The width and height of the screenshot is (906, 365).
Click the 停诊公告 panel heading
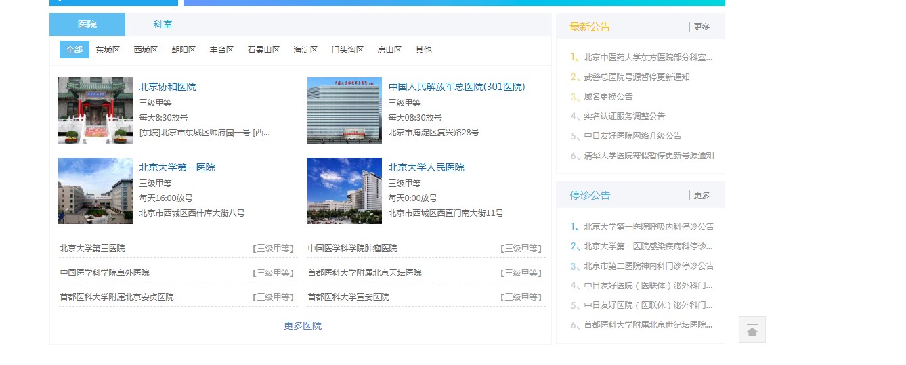590,195
